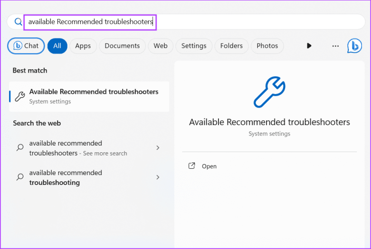Viewport: 371px width, 249px height.
Task: Show only Settings results
Action: click(194, 46)
